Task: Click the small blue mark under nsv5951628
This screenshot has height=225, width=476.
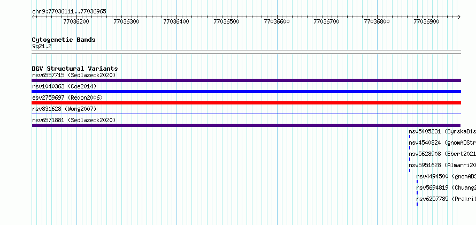Action: tap(410, 170)
